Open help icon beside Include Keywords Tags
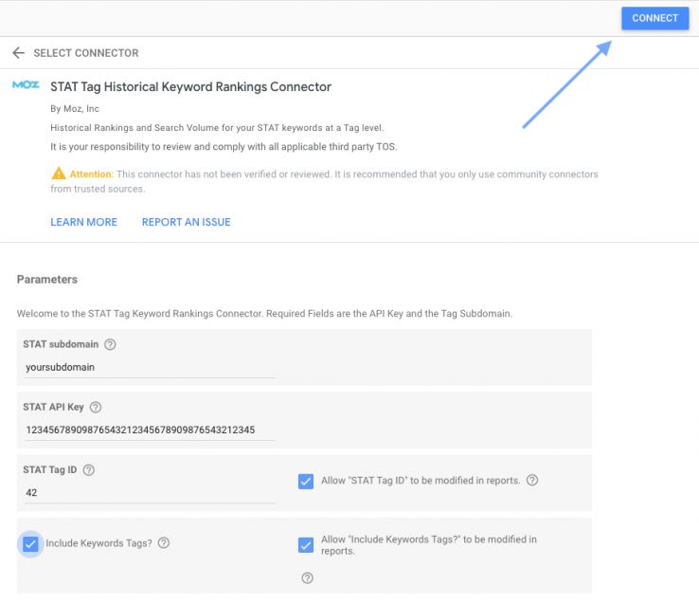The width and height of the screenshot is (699, 604). 164,543
